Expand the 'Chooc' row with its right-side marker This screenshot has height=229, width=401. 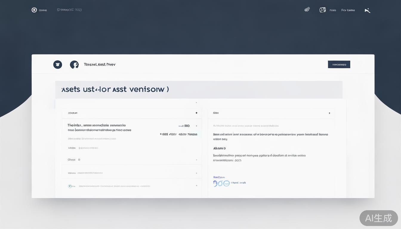point(196,160)
